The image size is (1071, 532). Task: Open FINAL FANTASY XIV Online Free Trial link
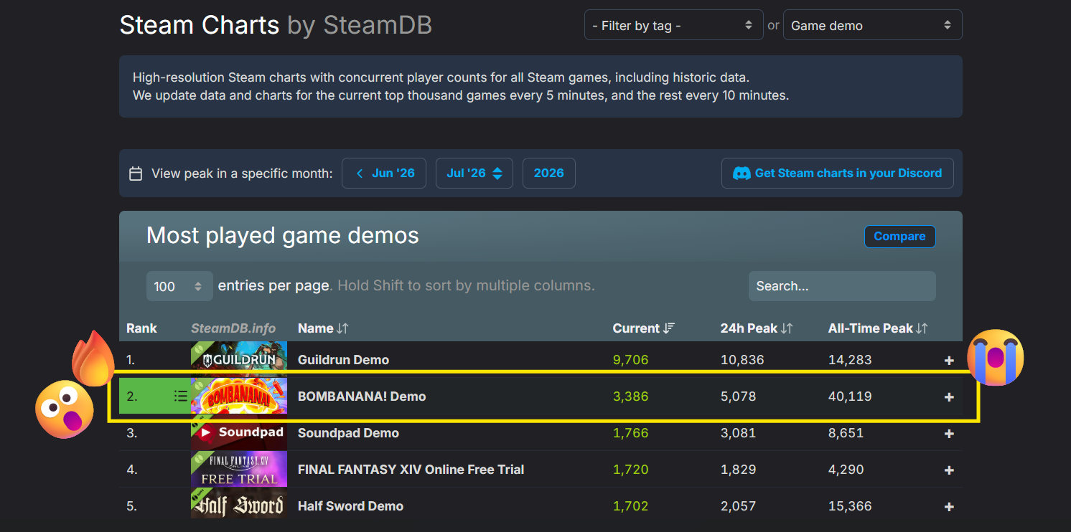pos(411,470)
